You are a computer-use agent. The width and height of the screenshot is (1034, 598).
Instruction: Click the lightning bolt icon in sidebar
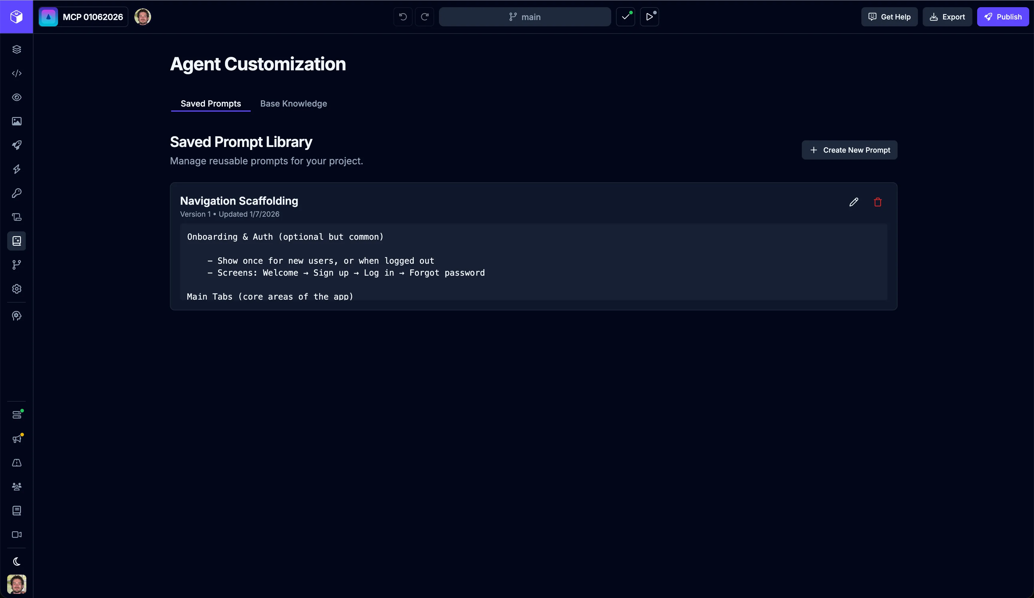(x=16, y=169)
